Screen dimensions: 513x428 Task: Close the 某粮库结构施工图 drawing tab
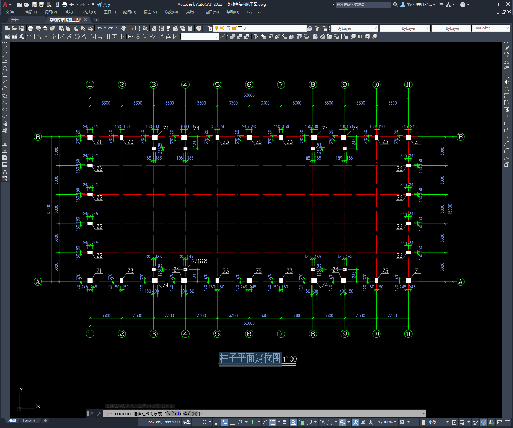pyautogui.click(x=85, y=20)
